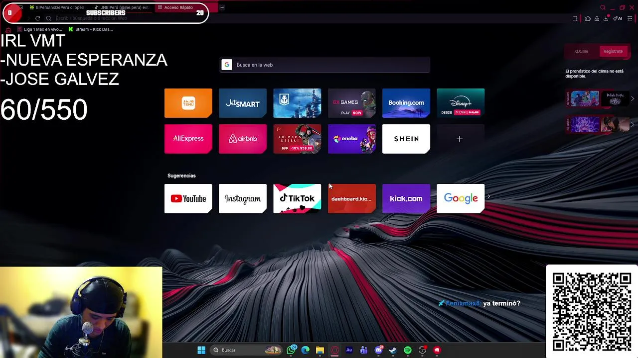638x358 pixels.
Task: Focus the Busca en la web search box
Action: tap(325, 65)
